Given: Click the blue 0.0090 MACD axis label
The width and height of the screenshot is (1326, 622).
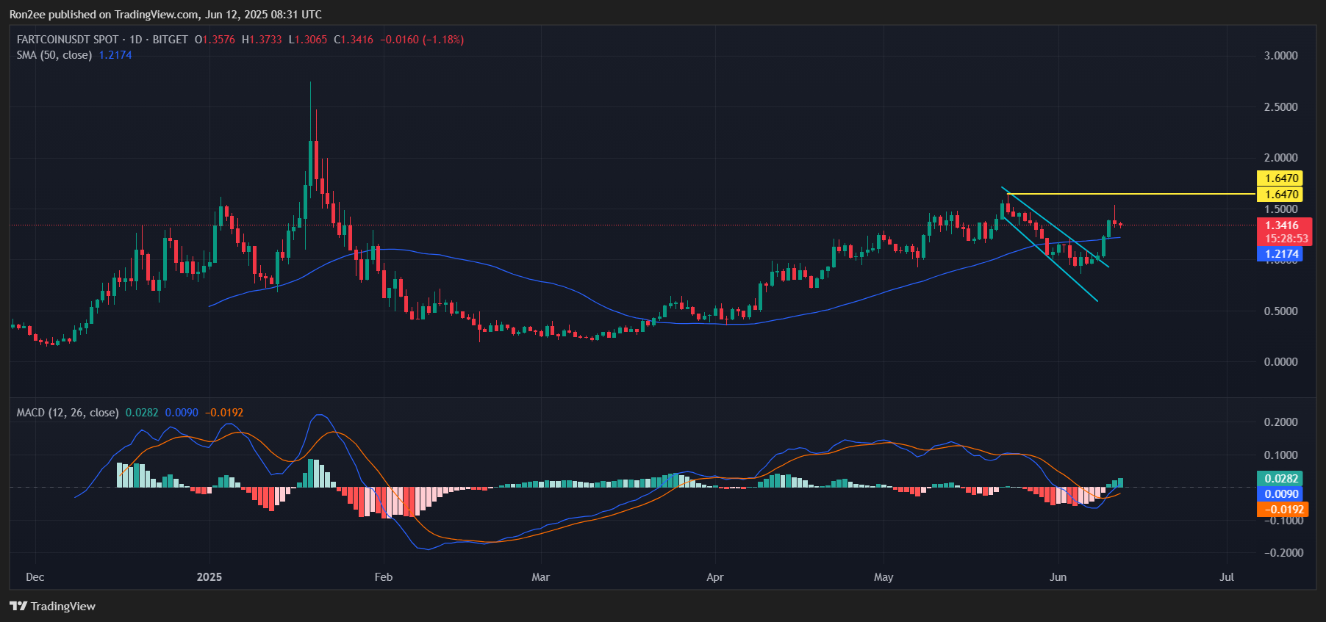Looking at the screenshot, I should tap(1280, 494).
